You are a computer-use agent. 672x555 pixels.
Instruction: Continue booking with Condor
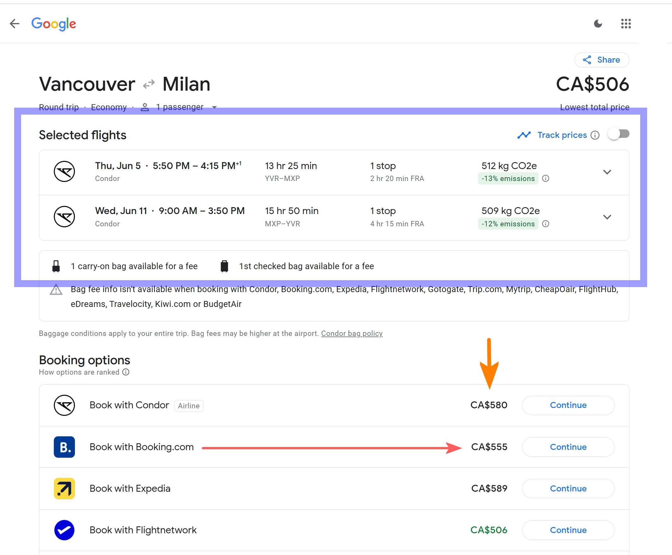(x=568, y=405)
